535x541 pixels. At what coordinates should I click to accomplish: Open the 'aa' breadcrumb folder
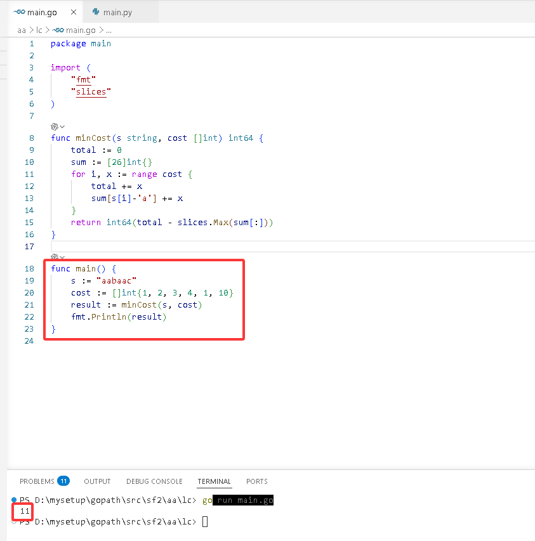pos(22,30)
